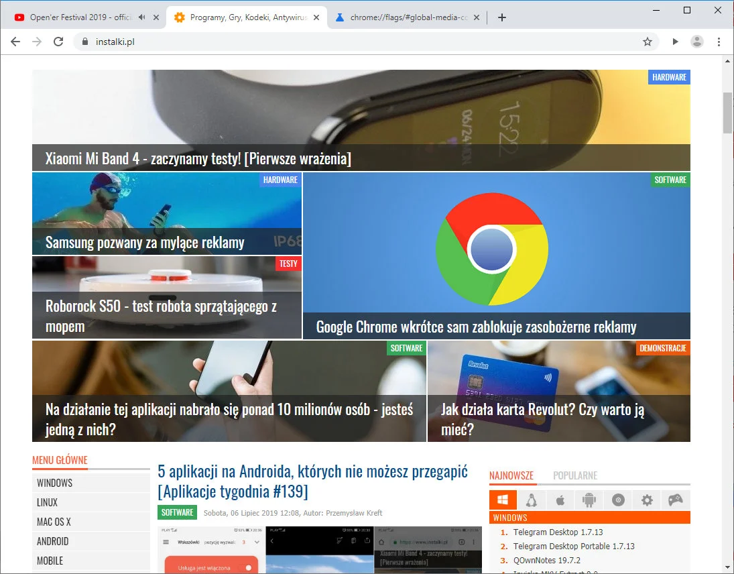Switch to the chrome://flags tab
Viewport: 734px width, 574px height.
(409, 17)
